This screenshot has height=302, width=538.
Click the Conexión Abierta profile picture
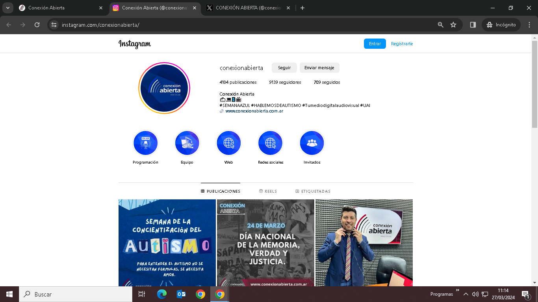point(164,88)
